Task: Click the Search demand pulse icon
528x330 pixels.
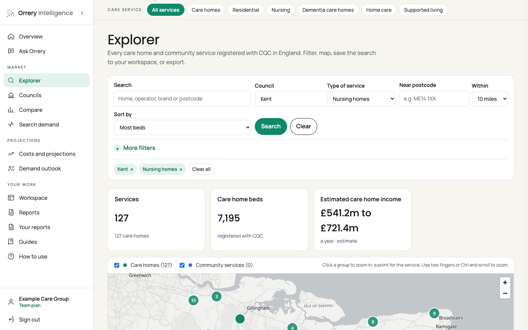Action: tap(11, 125)
